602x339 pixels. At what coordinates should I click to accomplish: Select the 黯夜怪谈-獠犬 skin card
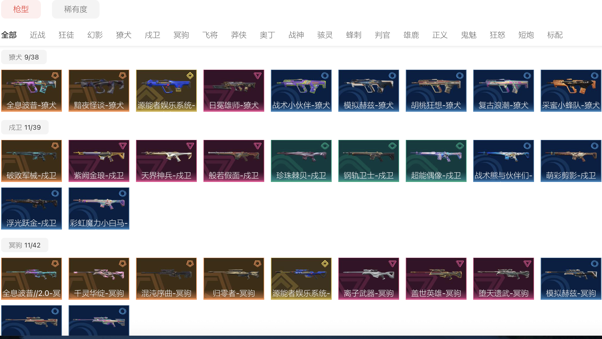[99, 91]
